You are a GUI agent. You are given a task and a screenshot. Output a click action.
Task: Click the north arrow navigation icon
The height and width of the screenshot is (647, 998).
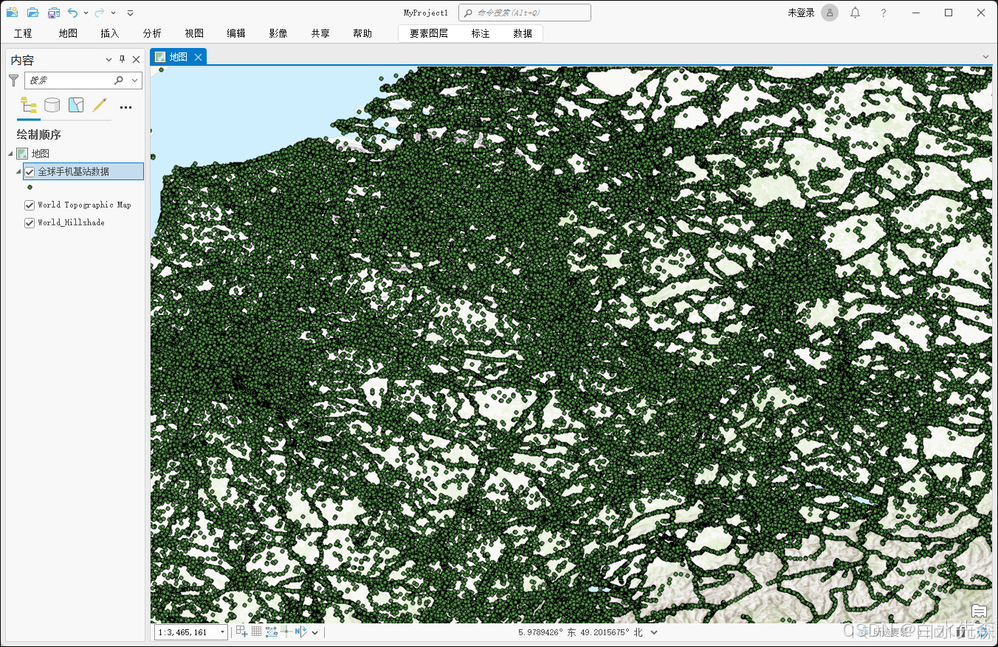(300, 631)
